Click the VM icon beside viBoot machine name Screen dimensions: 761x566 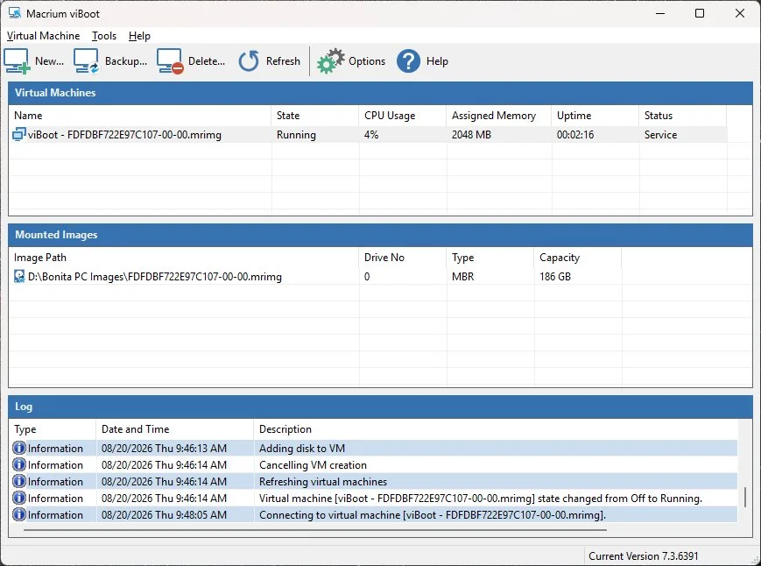point(19,134)
